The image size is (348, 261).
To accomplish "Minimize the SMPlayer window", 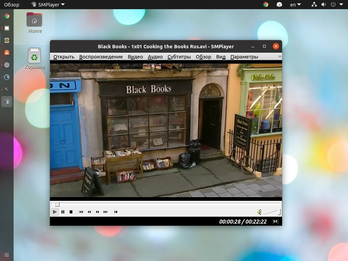I will (x=253, y=46).
